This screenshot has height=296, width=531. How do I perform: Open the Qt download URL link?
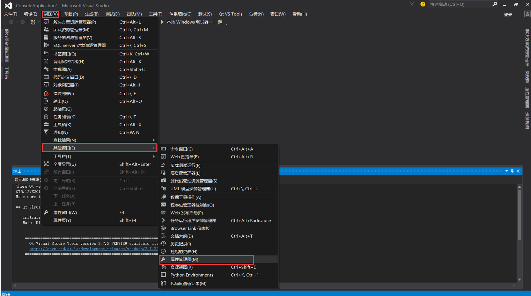pos(93,249)
